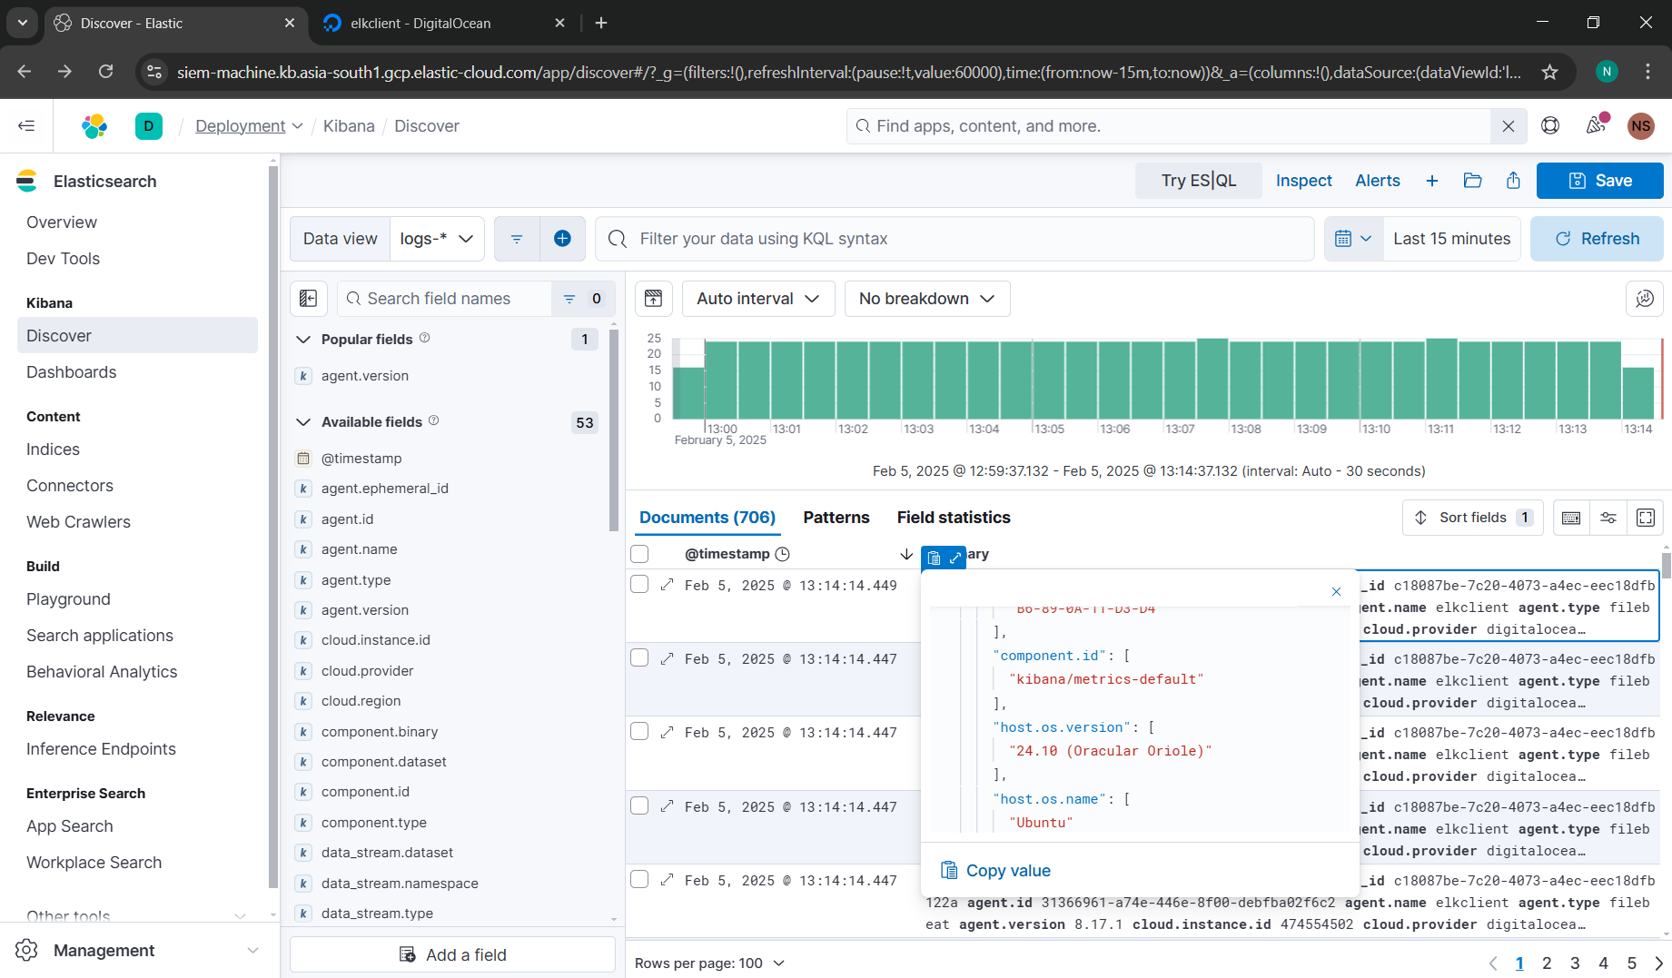Copy cell value using popover clipboard icon
The height and width of the screenshot is (978, 1672).
pos(934,558)
